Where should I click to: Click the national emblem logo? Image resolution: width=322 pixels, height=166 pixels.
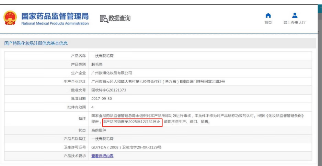click(10, 18)
